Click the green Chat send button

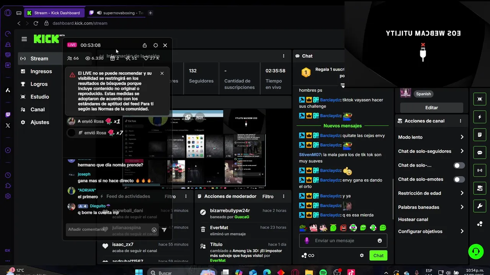coord(378,256)
